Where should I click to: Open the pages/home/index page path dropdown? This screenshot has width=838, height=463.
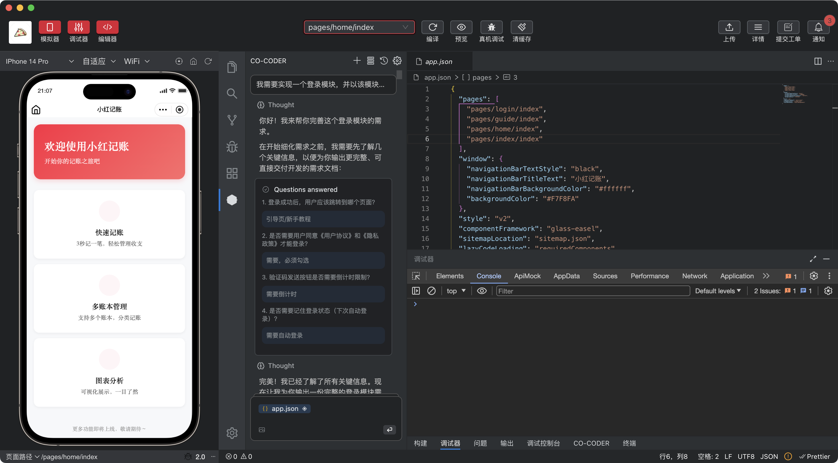click(359, 27)
